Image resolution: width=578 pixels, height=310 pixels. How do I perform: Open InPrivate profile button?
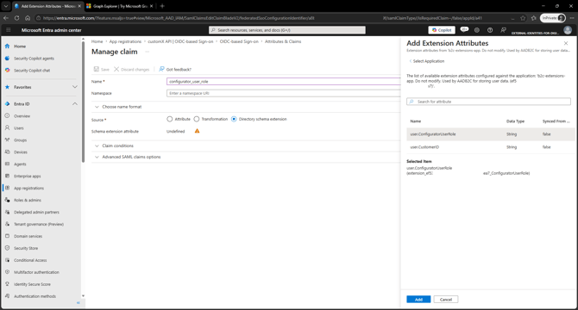point(553,18)
